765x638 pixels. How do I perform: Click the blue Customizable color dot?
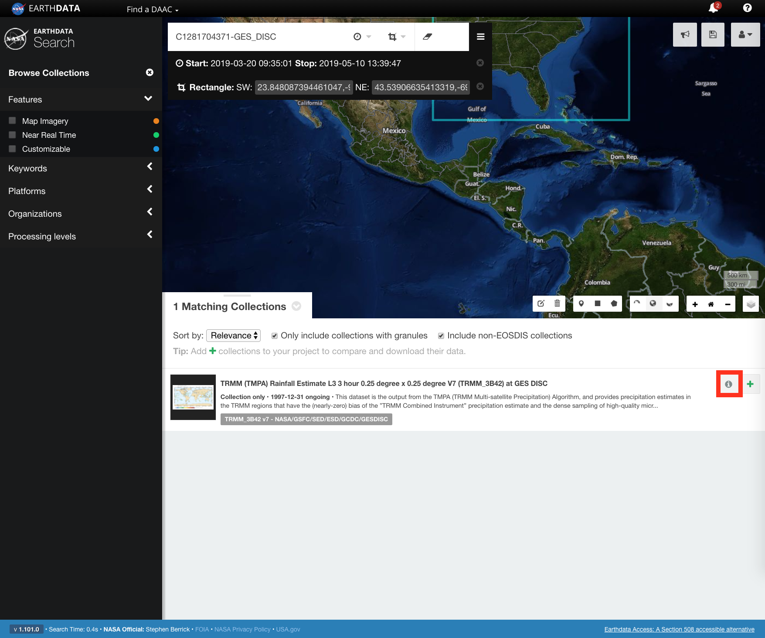click(156, 149)
